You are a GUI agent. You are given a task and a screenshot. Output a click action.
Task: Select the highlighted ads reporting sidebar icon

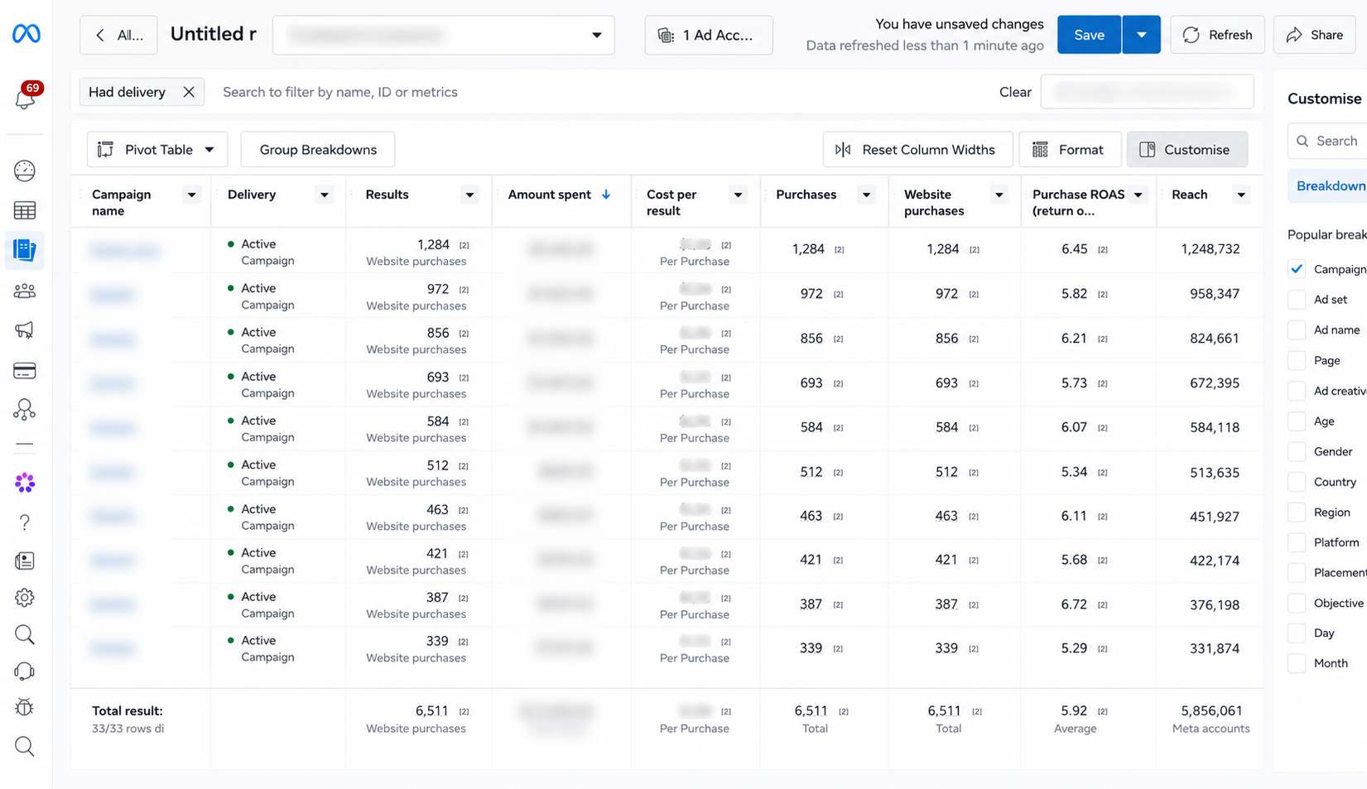(x=25, y=250)
